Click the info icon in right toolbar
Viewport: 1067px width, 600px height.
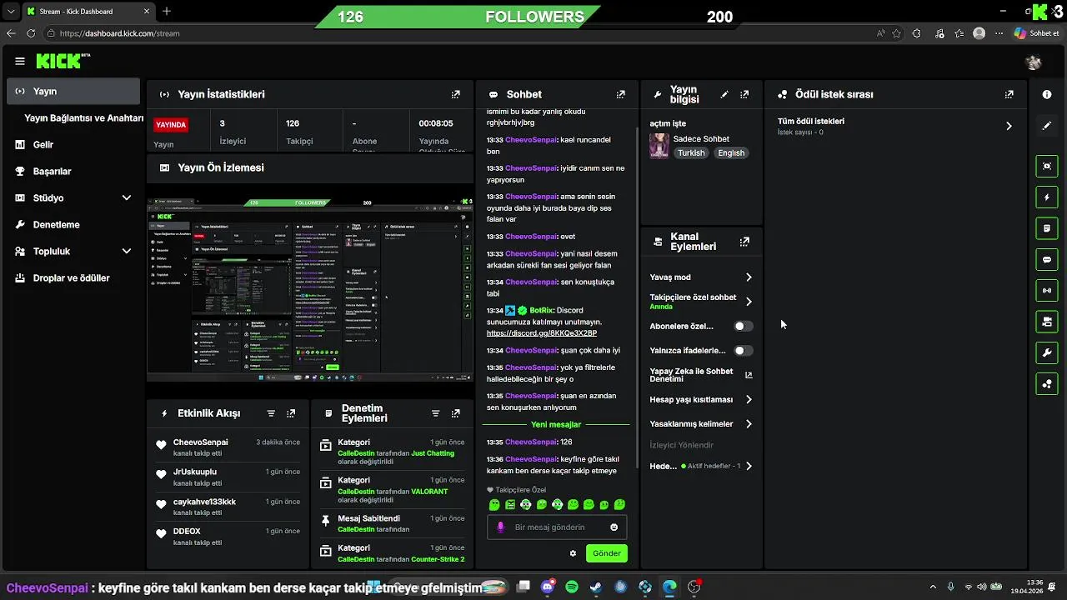coord(1047,95)
